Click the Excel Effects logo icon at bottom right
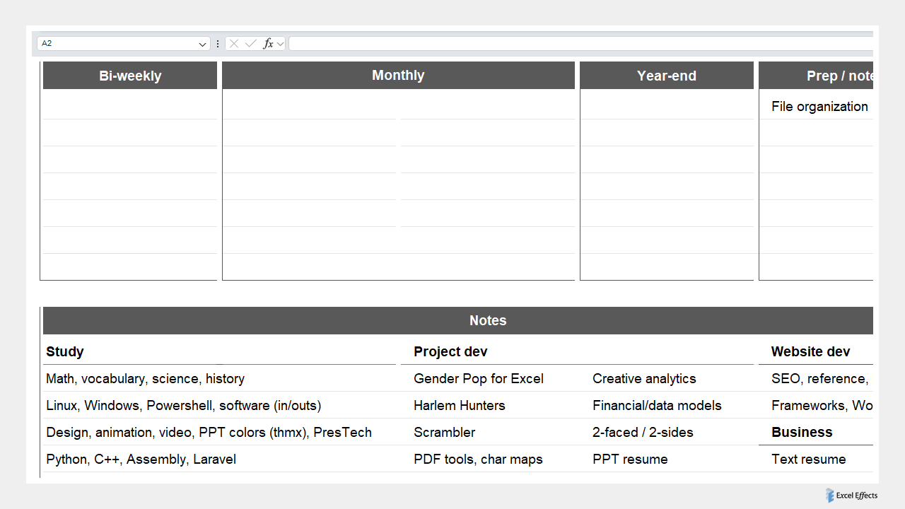905x509 pixels. coord(830,496)
